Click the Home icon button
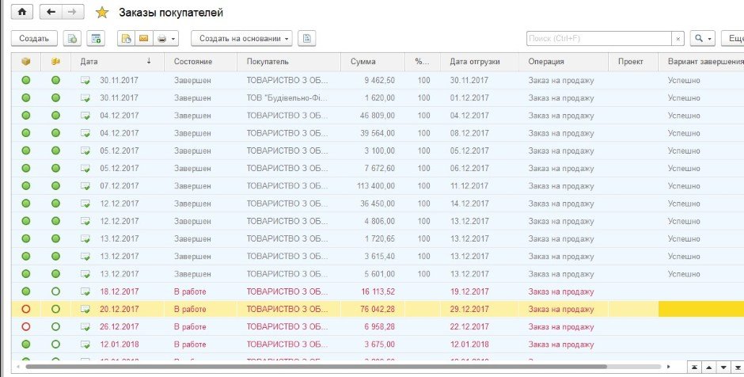This screenshot has height=377, width=744. tap(21, 12)
